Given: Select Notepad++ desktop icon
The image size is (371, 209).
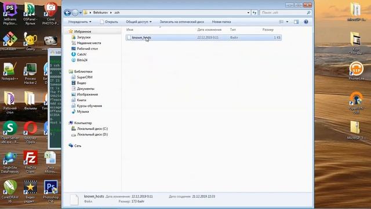Looking at the screenshot, I should pos(9,71).
